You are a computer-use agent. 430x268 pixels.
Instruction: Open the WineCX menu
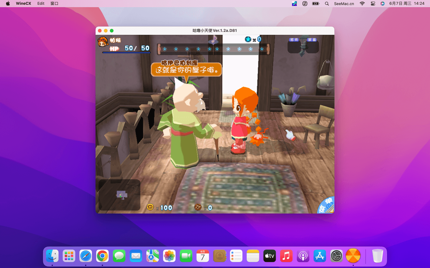[x=23, y=4]
